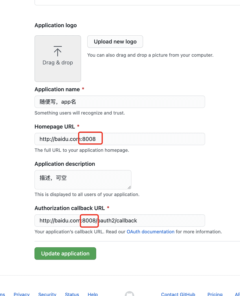Open the Help footer link
The width and height of the screenshot is (240, 296).
tap(93, 294)
